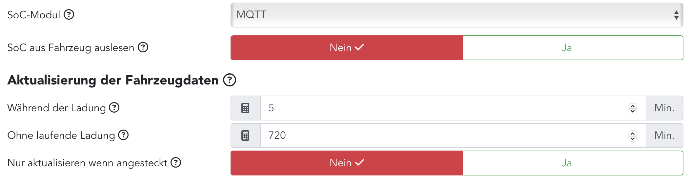Open help icon next to SoC-Modul
Screen dimensions: 690x182
click(69, 15)
